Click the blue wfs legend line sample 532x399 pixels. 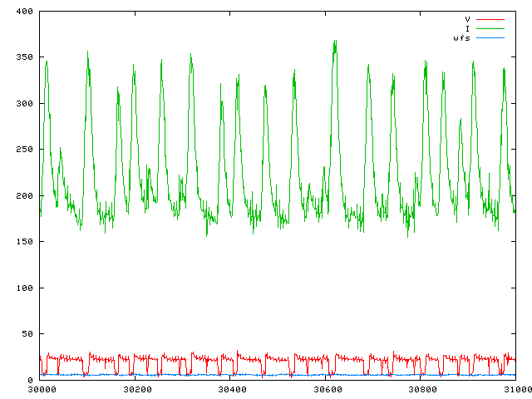(x=490, y=38)
